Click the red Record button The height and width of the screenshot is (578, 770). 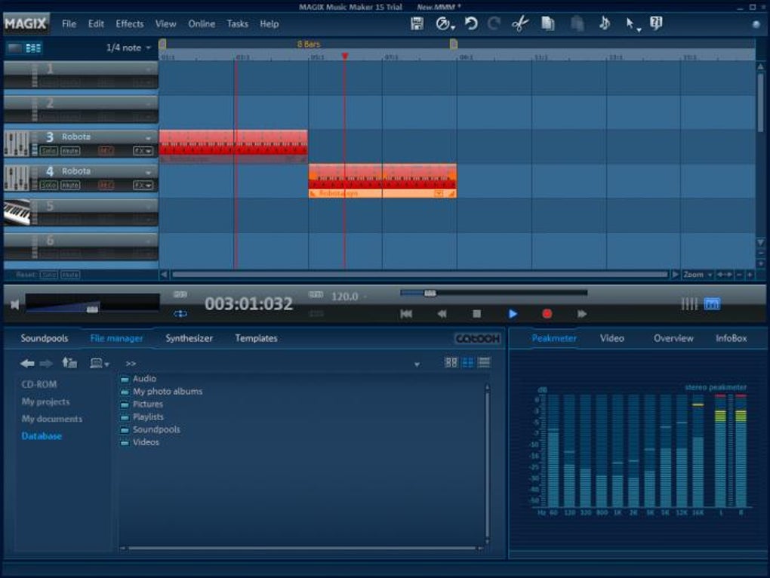pos(547,314)
